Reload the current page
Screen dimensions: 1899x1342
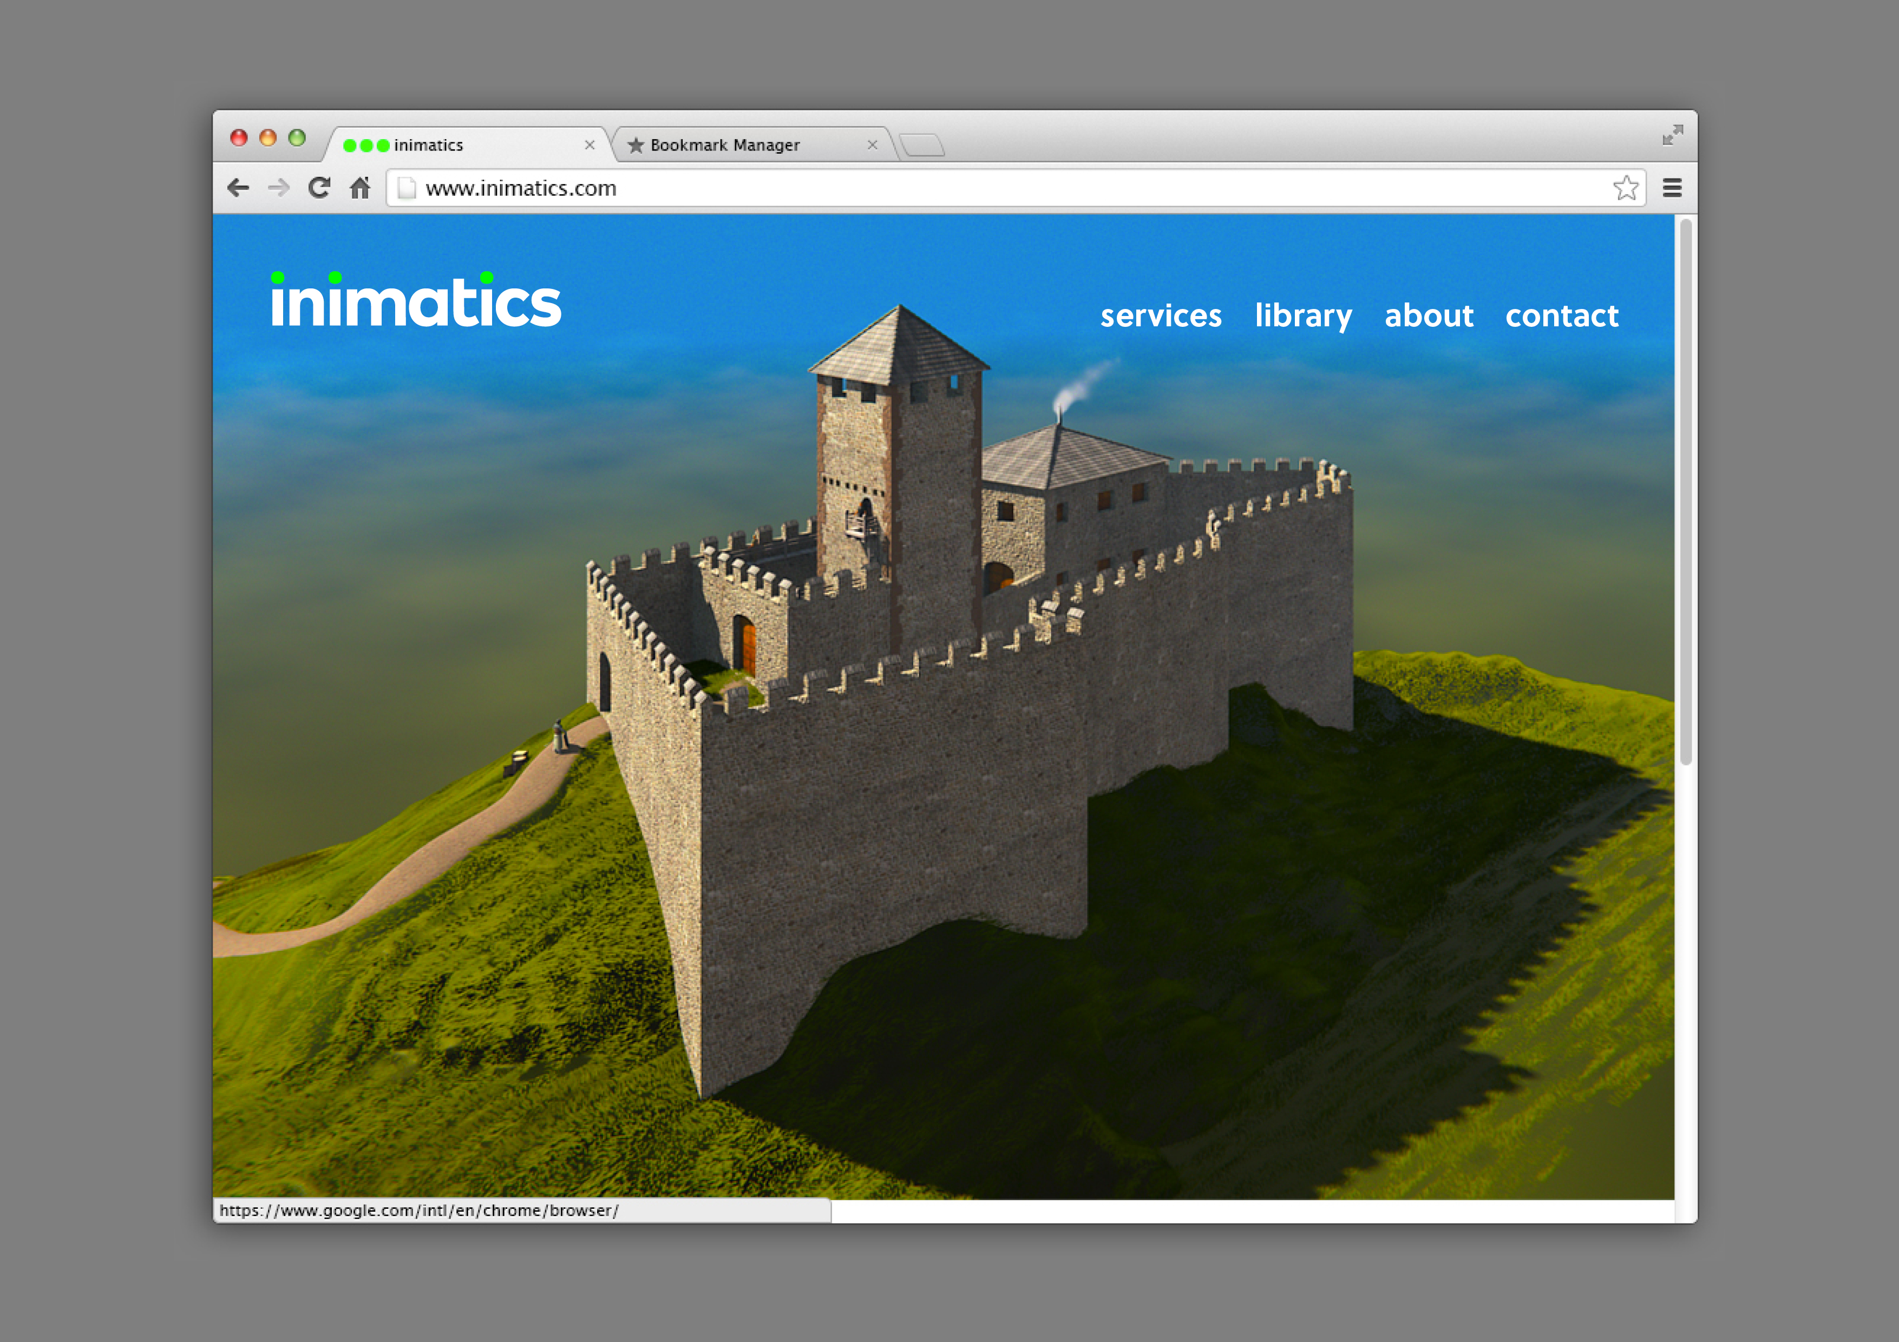pos(319,188)
